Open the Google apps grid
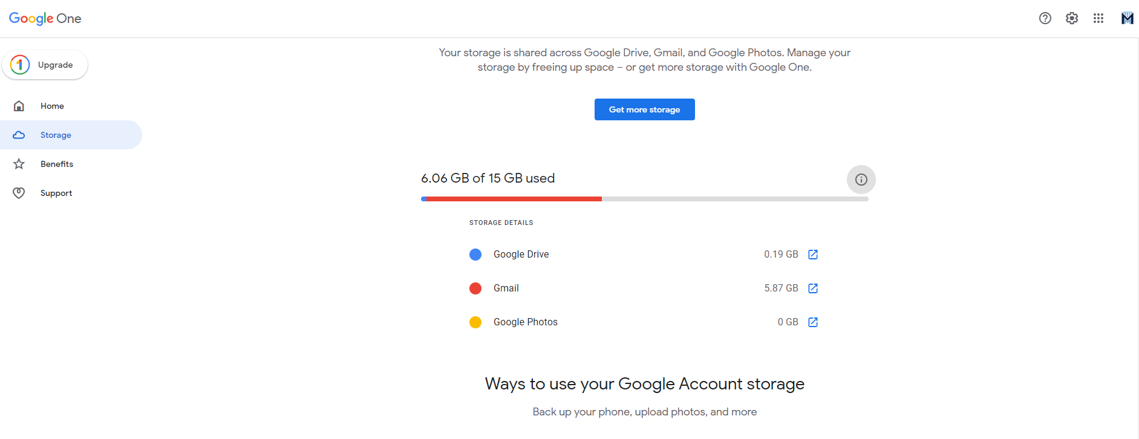Image resolution: width=1139 pixels, height=439 pixels. coord(1098,18)
